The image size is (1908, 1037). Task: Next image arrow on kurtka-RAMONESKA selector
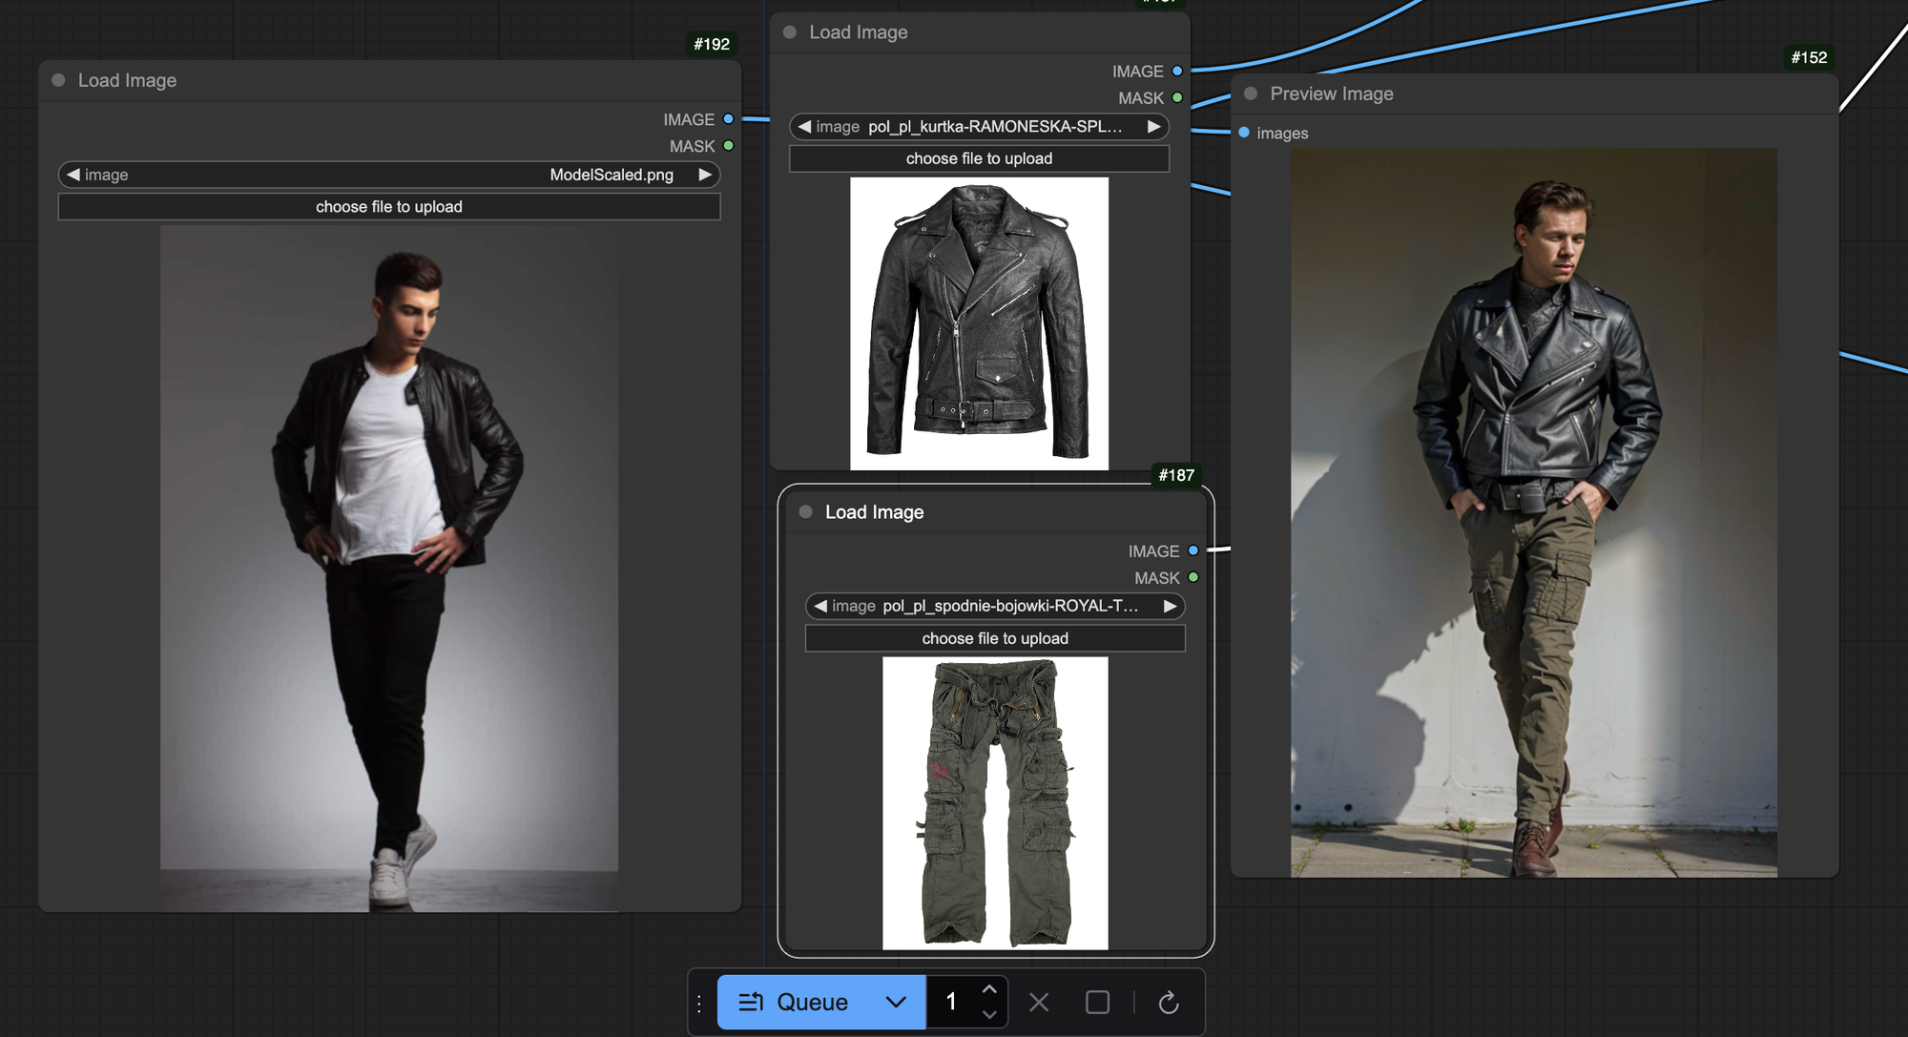pos(1153,127)
